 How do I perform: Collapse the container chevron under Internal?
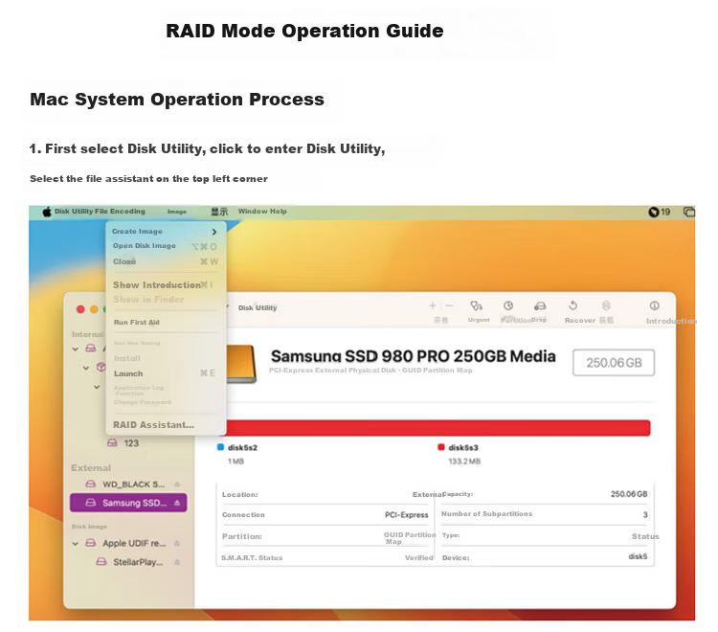pyautogui.click(x=86, y=368)
